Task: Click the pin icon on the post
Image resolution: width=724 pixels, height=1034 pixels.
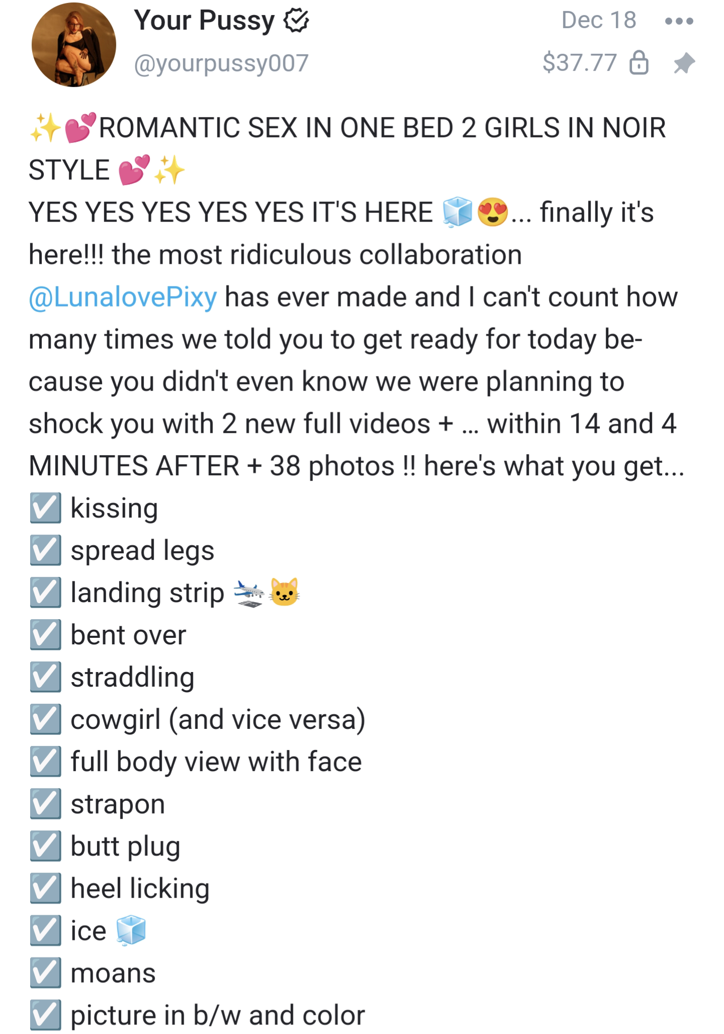Action: (x=683, y=63)
